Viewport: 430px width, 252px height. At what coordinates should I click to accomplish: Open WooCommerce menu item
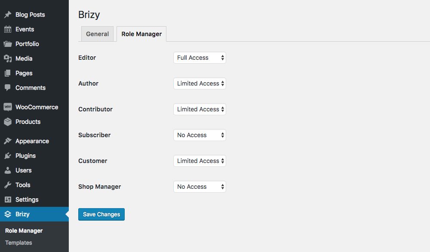pyautogui.click(x=34, y=107)
